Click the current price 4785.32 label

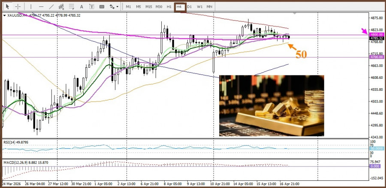[377, 39]
